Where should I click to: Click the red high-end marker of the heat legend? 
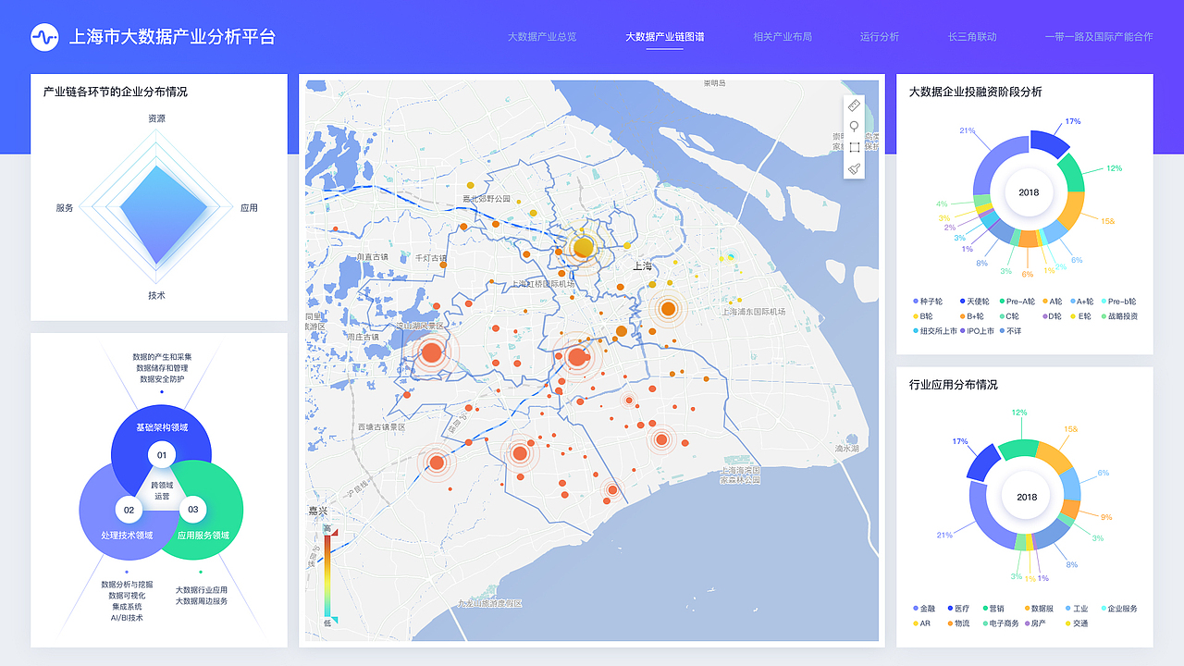tap(334, 532)
